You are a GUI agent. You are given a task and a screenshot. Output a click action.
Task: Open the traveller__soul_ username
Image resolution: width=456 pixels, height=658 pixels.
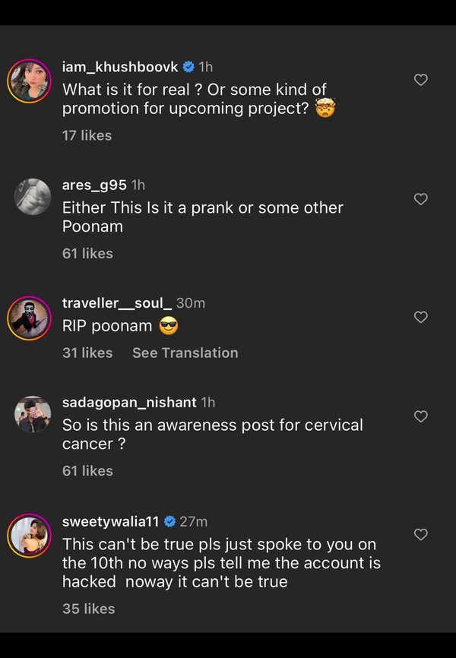click(x=117, y=303)
